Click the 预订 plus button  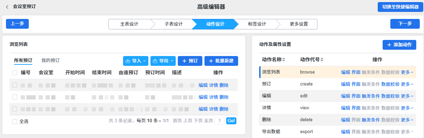[190, 61]
